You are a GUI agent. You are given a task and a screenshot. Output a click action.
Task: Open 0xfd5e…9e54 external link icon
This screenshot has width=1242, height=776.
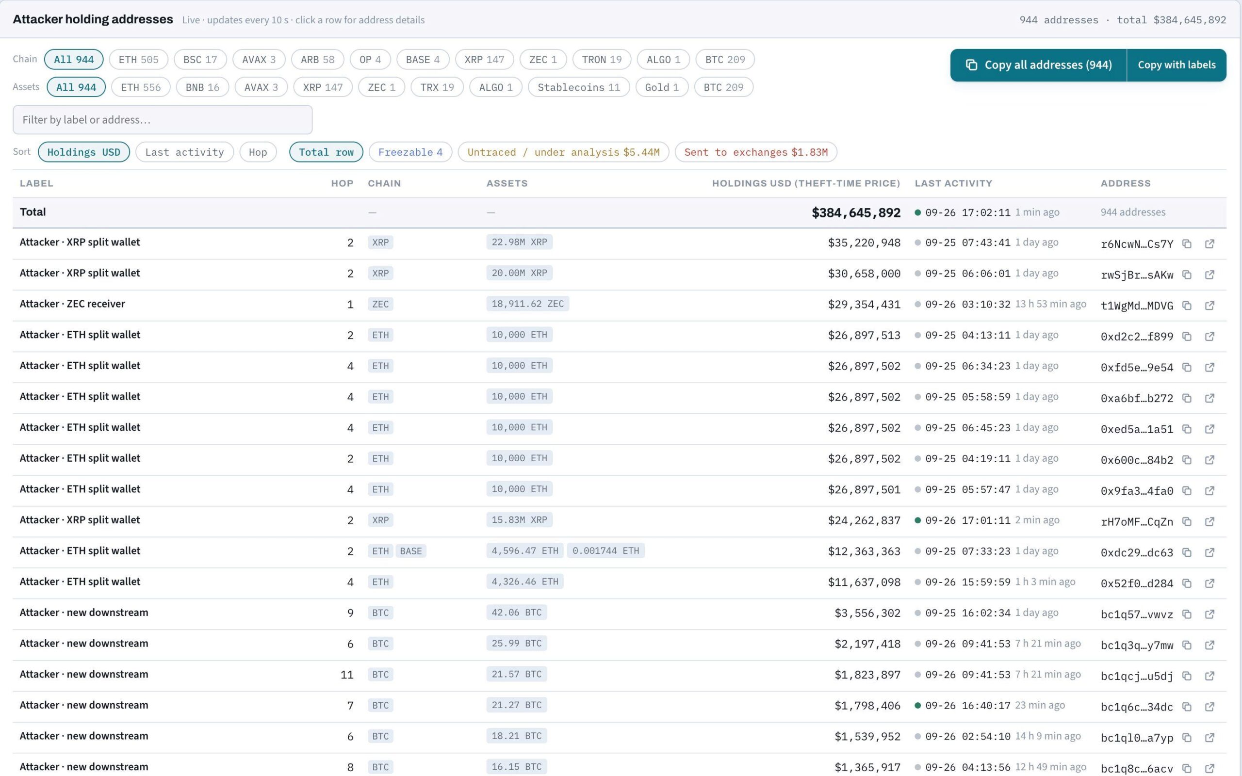point(1209,367)
